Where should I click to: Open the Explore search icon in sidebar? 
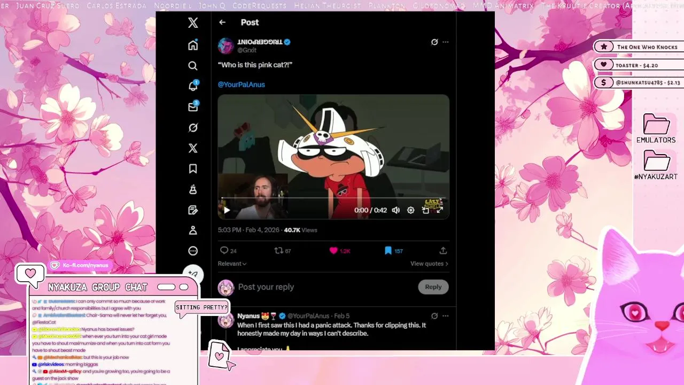(x=193, y=66)
